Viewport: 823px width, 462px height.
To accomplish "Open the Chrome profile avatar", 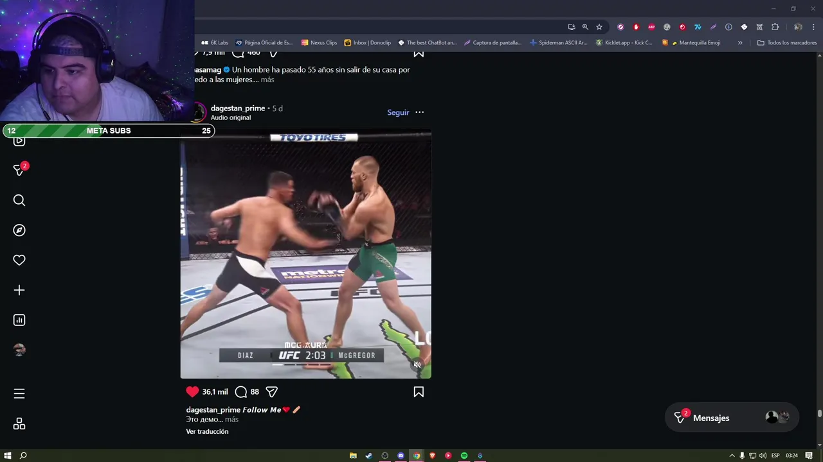I will point(798,27).
